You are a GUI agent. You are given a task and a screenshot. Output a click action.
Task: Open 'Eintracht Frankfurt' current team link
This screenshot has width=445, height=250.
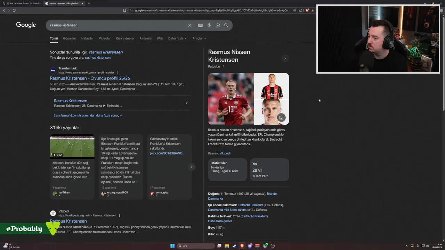click(250, 205)
